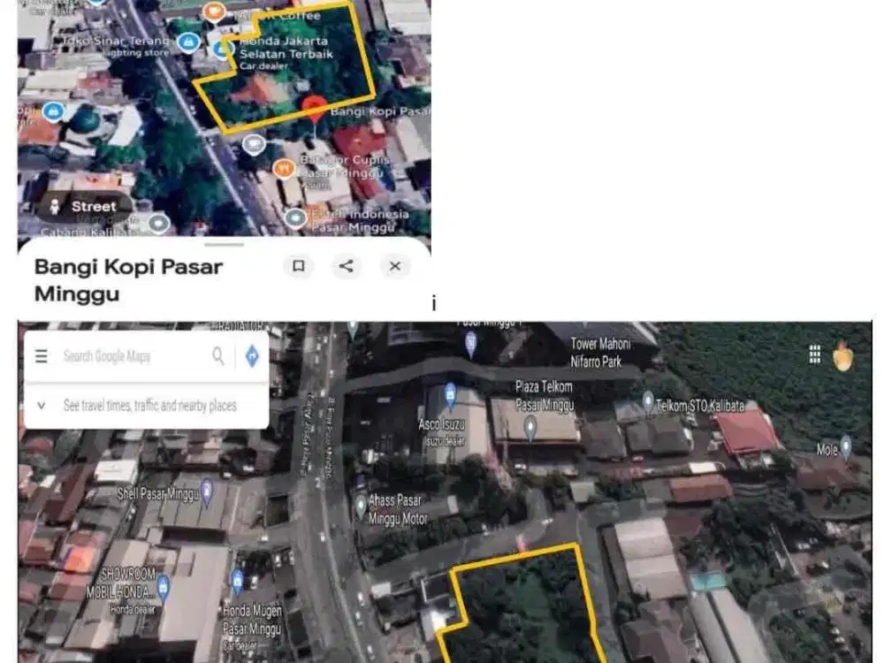Click the Shell Pasar Minggu label
The height and width of the screenshot is (663, 884).
158,494
